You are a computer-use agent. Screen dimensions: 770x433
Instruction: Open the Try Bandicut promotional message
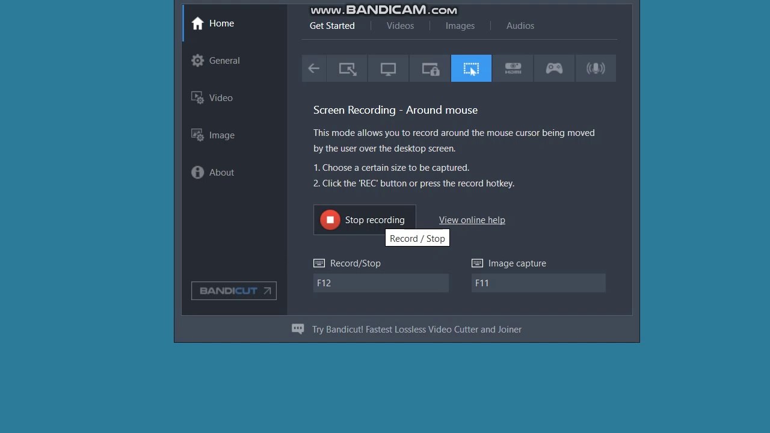click(x=417, y=330)
